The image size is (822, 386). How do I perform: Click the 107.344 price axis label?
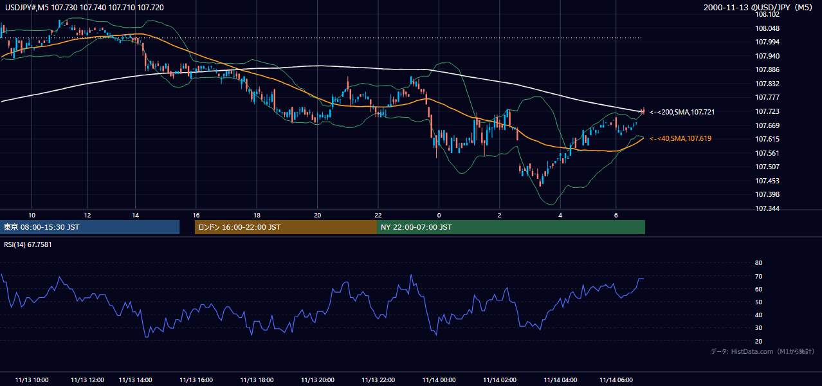[x=767, y=208]
